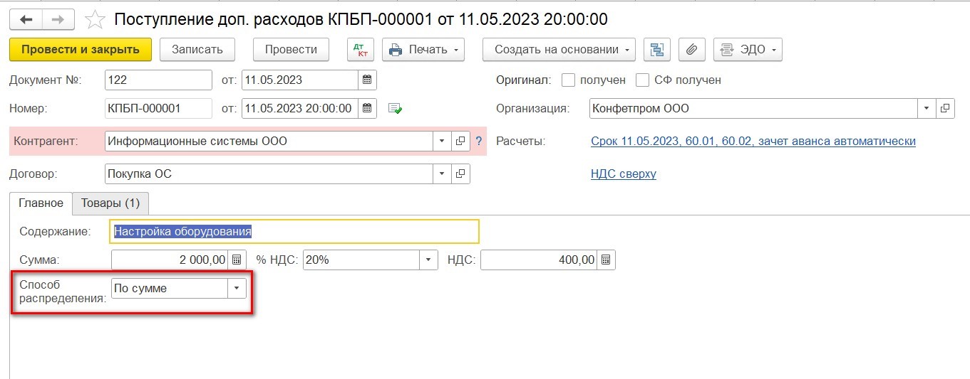The image size is (970, 379).
Task: Expand the Способ распределения dropdown
Action: pyautogui.click(x=237, y=288)
